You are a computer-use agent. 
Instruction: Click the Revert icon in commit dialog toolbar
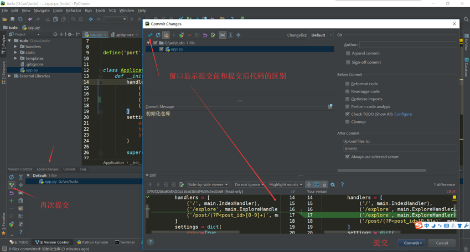pos(205,35)
